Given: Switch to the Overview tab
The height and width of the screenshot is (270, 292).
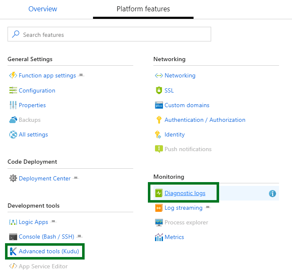Looking at the screenshot, I should pyautogui.click(x=43, y=9).
